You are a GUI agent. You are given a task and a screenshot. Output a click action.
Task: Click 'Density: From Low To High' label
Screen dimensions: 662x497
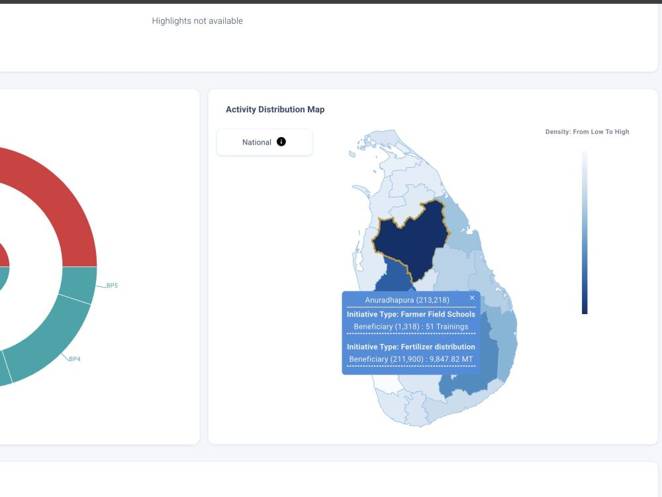click(587, 132)
